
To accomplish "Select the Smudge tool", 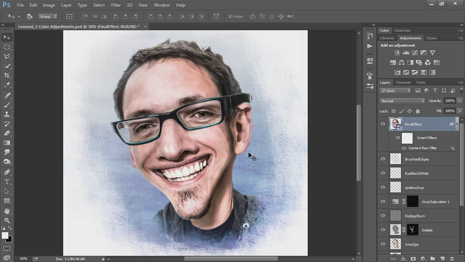I will (7, 152).
